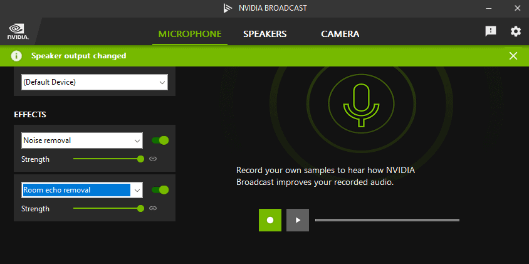529x264 pixels.
Task: Minimize the NVIDIA Broadcast window
Action: [488, 8]
